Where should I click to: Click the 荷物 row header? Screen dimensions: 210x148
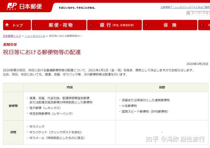pyautogui.click(x=13, y=132)
